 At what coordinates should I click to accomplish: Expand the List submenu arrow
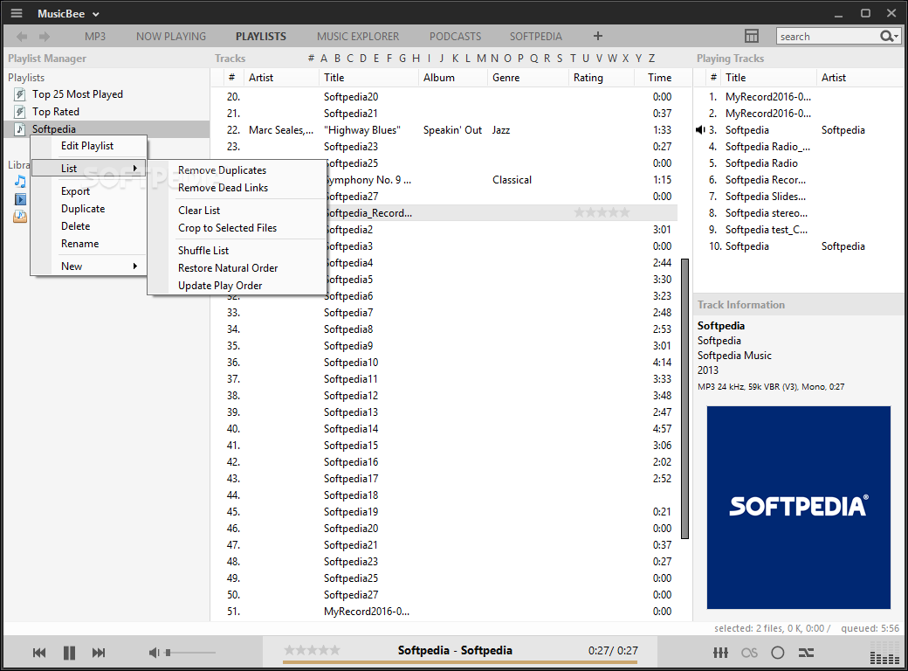point(135,168)
